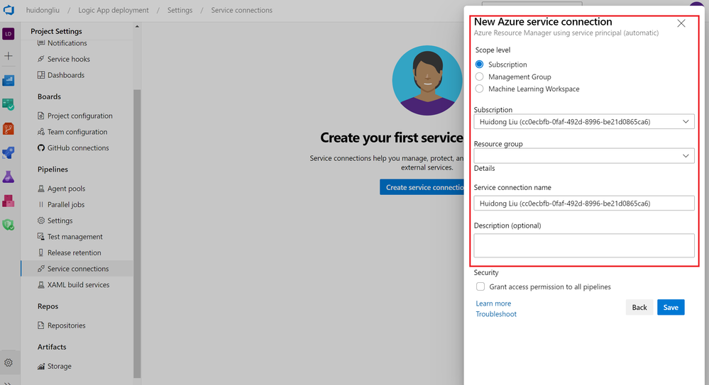Viewport: 709px width, 385px height.
Task: Click Repositories icon in sidebar
Action: tap(41, 325)
